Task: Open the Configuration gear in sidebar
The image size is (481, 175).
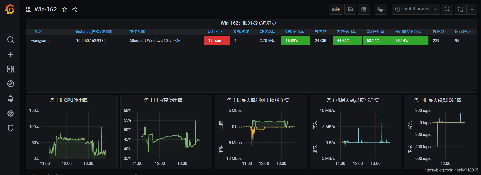Action: point(10,113)
